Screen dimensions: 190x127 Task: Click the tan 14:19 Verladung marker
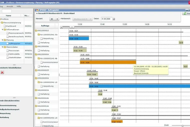tap(181, 43)
